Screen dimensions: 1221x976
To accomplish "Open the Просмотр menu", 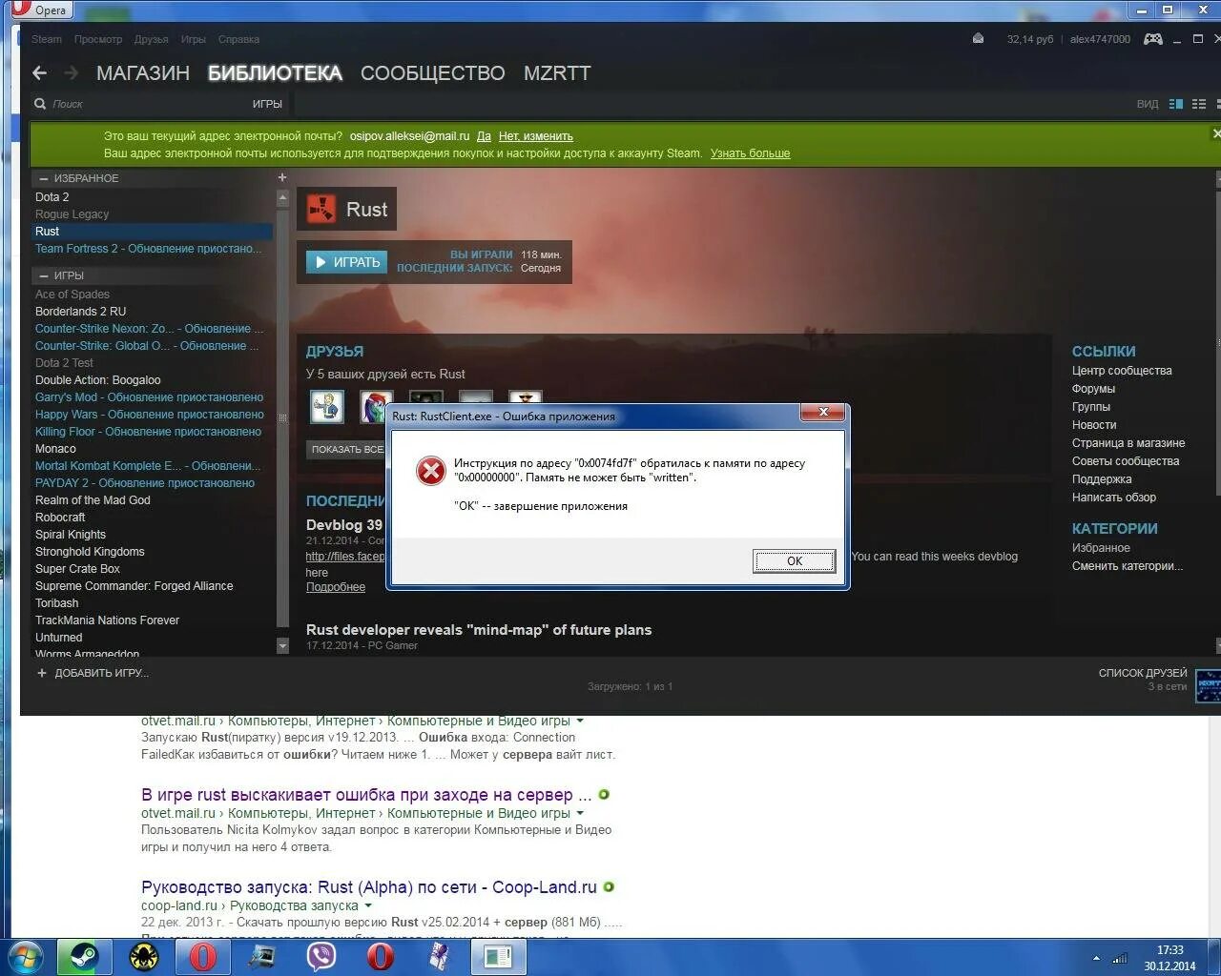I will 98,39.
